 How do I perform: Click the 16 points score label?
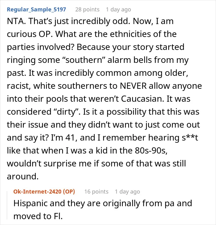click(96, 192)
